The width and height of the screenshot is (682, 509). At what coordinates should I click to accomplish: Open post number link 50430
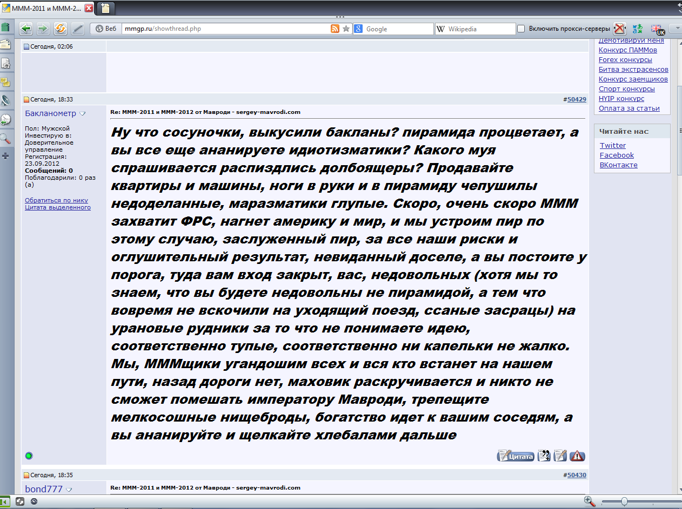pyautogui.click(x=577, y=475)
